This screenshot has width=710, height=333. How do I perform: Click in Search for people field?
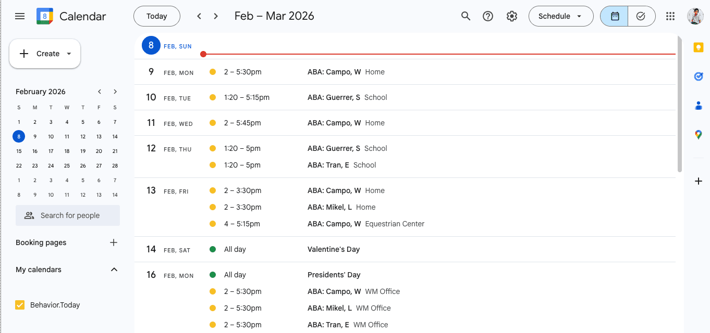(68, 215)
